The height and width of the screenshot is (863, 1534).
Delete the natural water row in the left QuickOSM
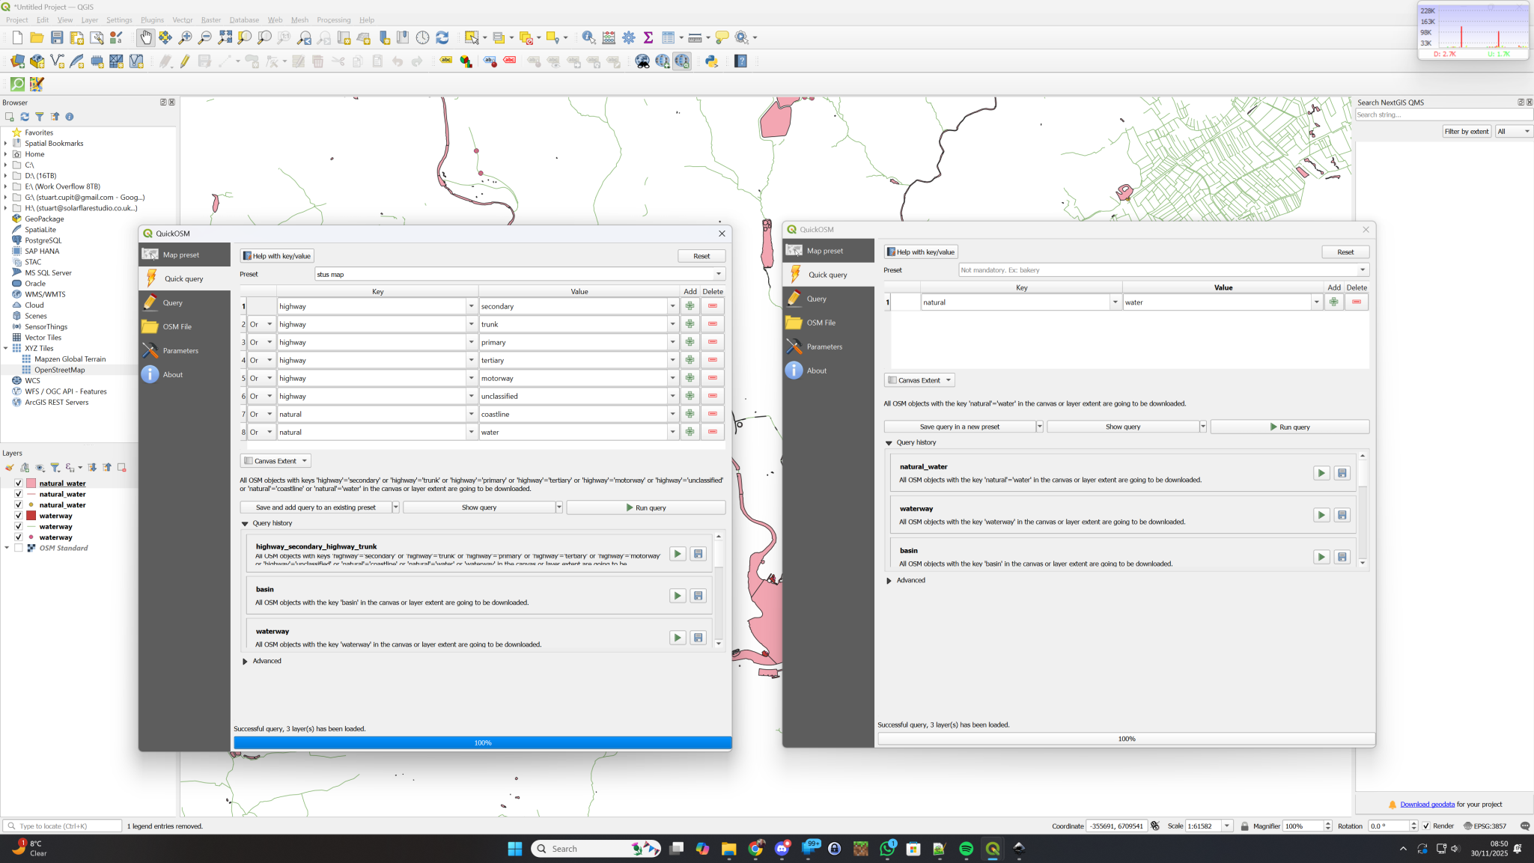click(x=713, y=432)
